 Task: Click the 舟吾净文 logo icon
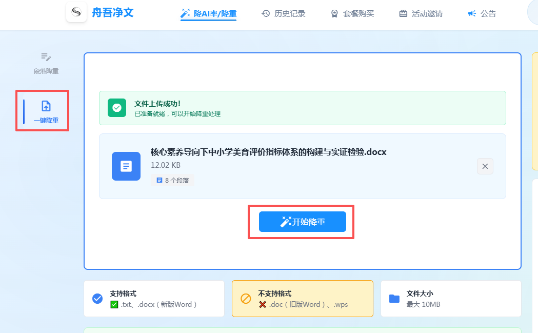point(76,12)
